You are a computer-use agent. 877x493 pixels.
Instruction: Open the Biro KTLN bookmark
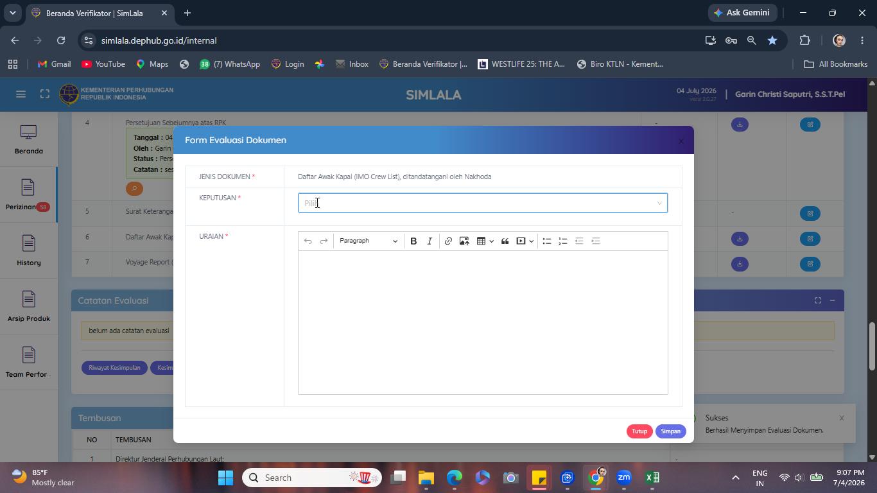click(x=620, y=64)
